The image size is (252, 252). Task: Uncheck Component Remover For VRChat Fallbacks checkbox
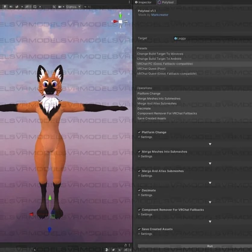[x=139, y=210]
